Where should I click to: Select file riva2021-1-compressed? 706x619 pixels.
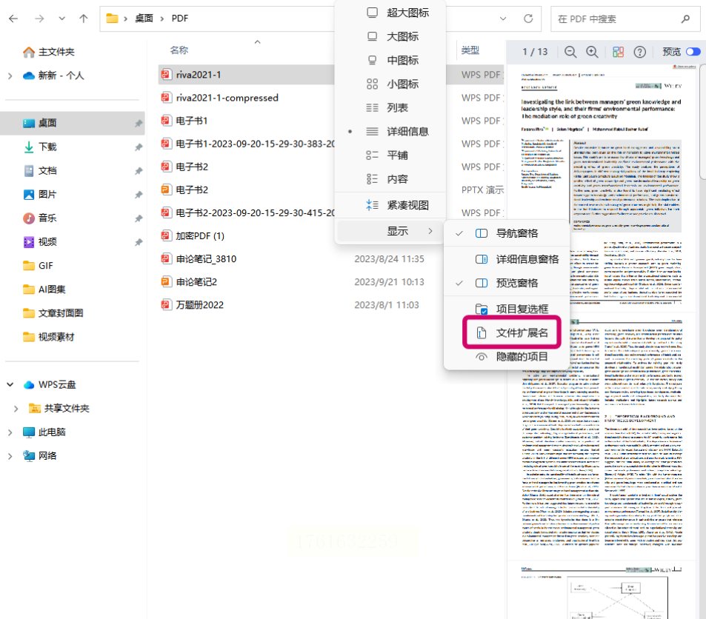click(x=227, y=98)
